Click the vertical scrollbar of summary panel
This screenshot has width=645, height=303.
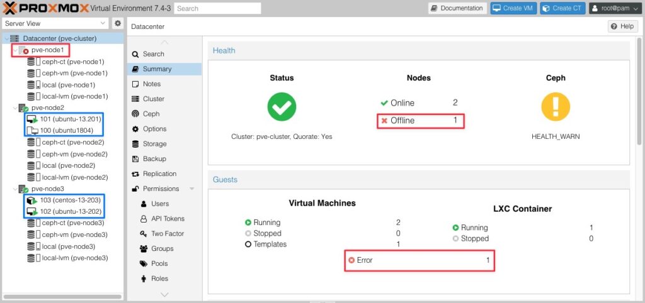pos(639,91)
